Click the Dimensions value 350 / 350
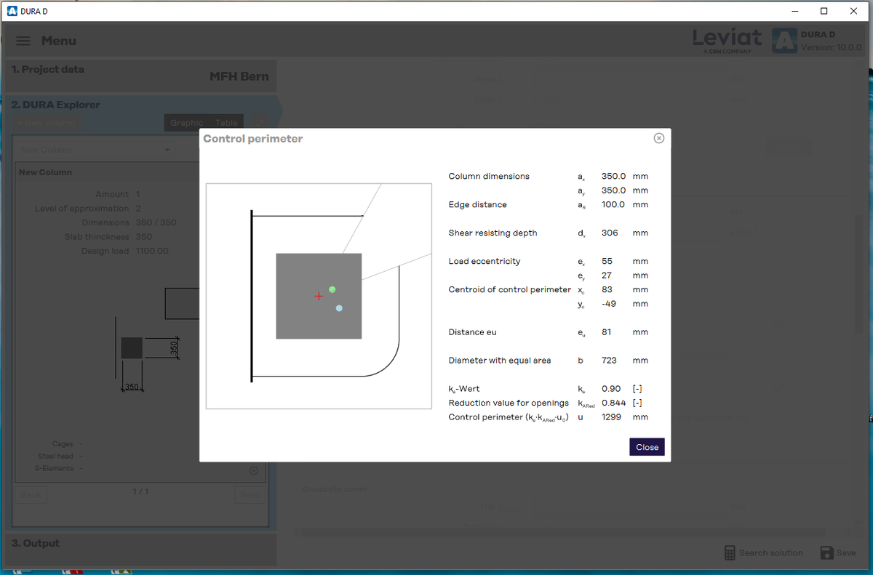Screen dimensions: 873x575 pos(156,222)
